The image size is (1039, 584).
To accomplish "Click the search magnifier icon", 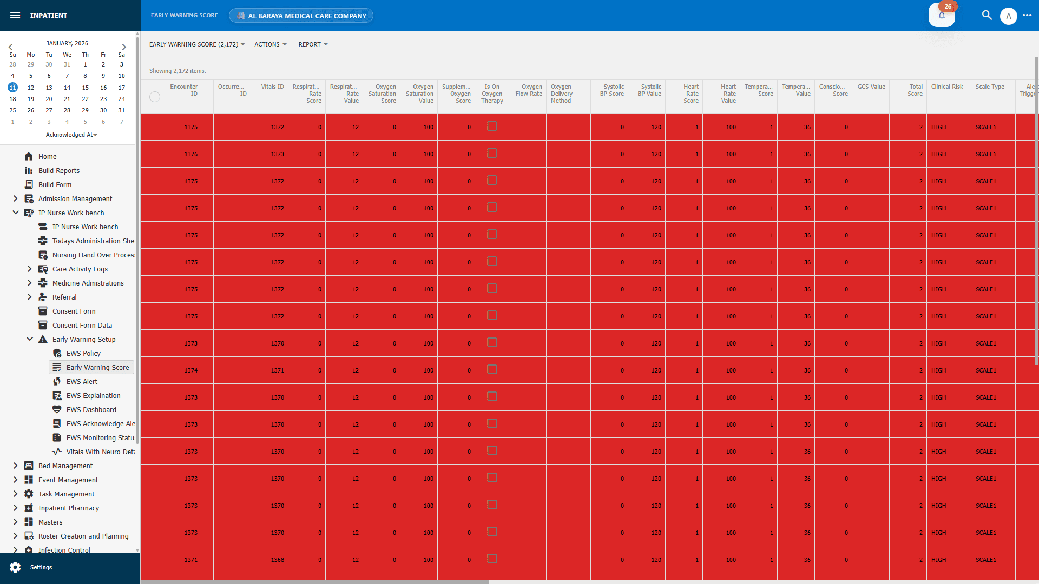I will click(987, 16).
